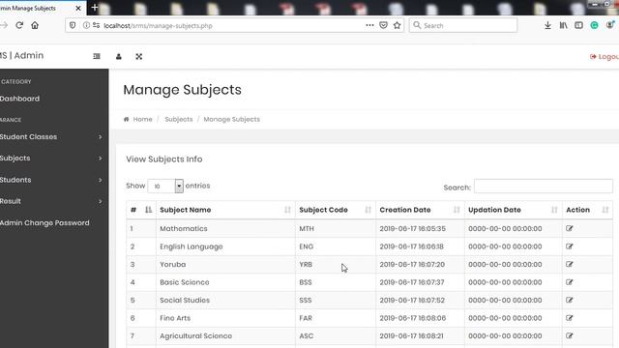
Task: Bookmark this page with the star icon
Action: coord(398,25)
